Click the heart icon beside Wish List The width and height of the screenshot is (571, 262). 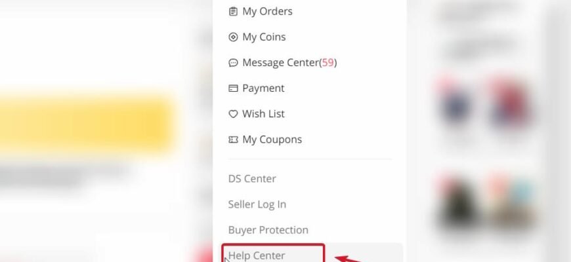233,114
